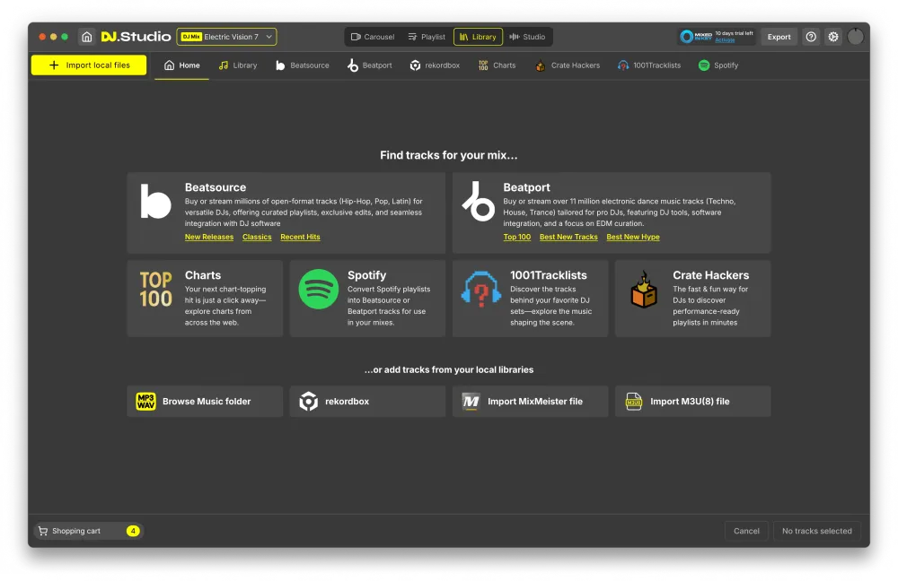Follow the Best New Tracks link
Screen dimensions: 898x581
coord(568,237)
